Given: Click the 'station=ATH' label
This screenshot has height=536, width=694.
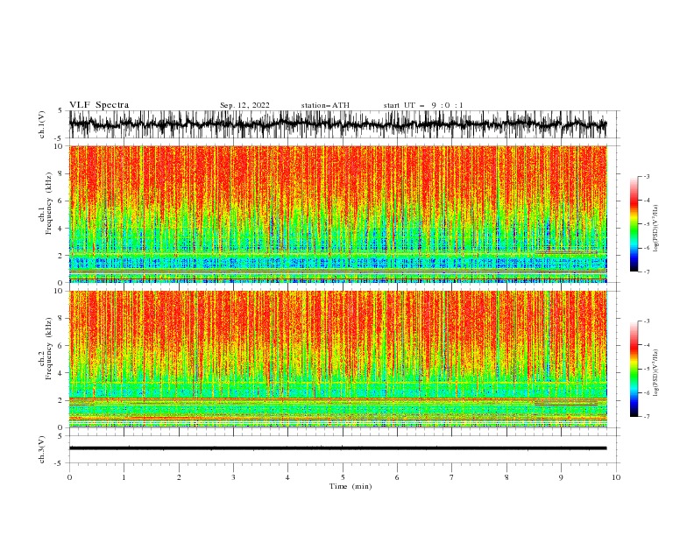Looking at the screenshot, I should (x=325, y=105).
